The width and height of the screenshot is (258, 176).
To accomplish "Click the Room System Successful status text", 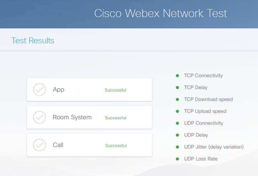I will pos(116,118).
